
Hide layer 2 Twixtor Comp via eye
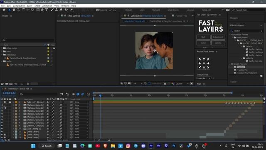pos(2,105)
